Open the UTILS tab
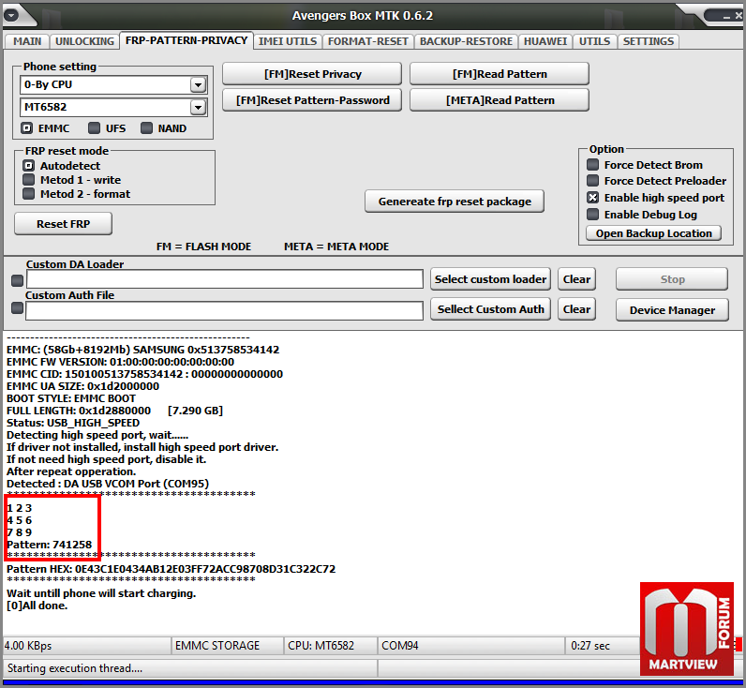Viewport: 746px width, 688px height. tap(594, 41)
